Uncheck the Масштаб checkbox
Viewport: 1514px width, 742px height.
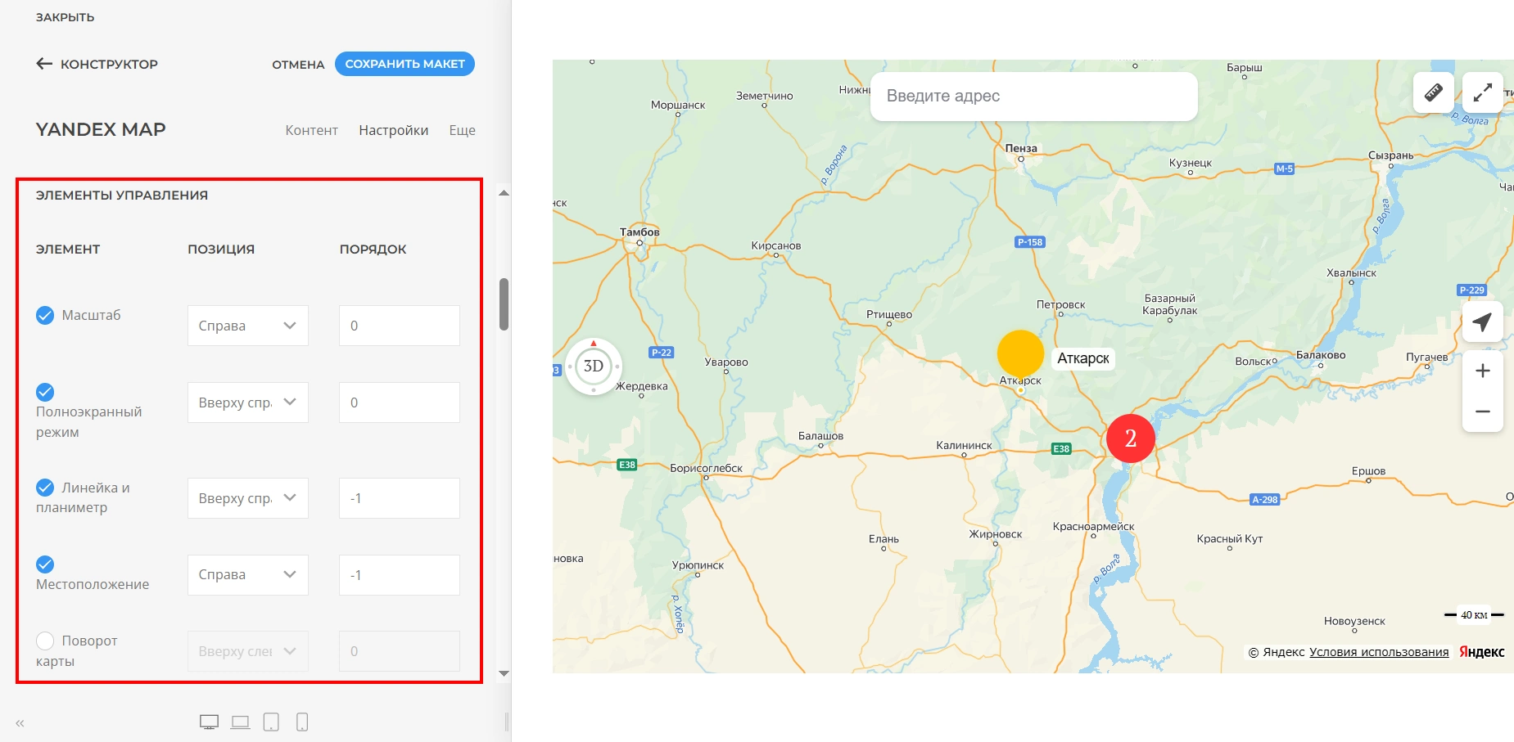point(45,315)
